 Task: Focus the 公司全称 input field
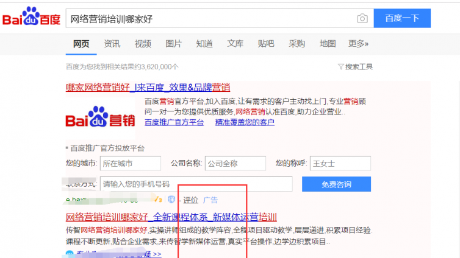(235, 163)
